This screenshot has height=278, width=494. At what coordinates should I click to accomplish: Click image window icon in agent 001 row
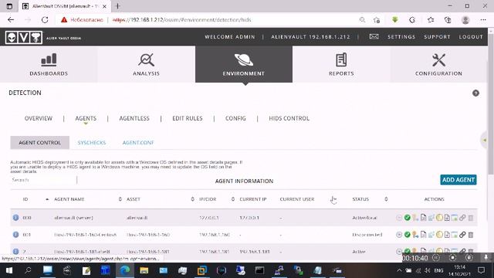(455, 235)
